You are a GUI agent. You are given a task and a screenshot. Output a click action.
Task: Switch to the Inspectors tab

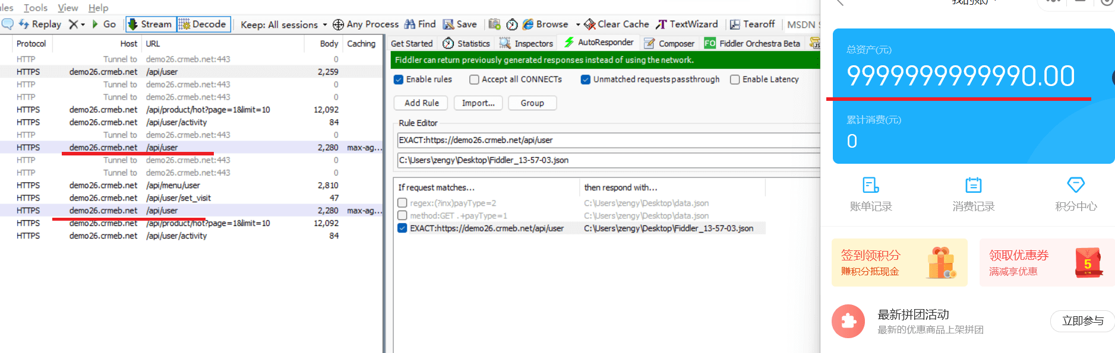526,43
